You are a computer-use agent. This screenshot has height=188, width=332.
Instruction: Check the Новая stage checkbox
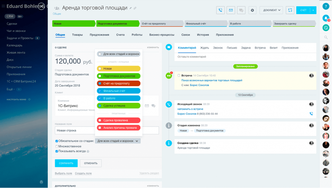coord(100,69)
